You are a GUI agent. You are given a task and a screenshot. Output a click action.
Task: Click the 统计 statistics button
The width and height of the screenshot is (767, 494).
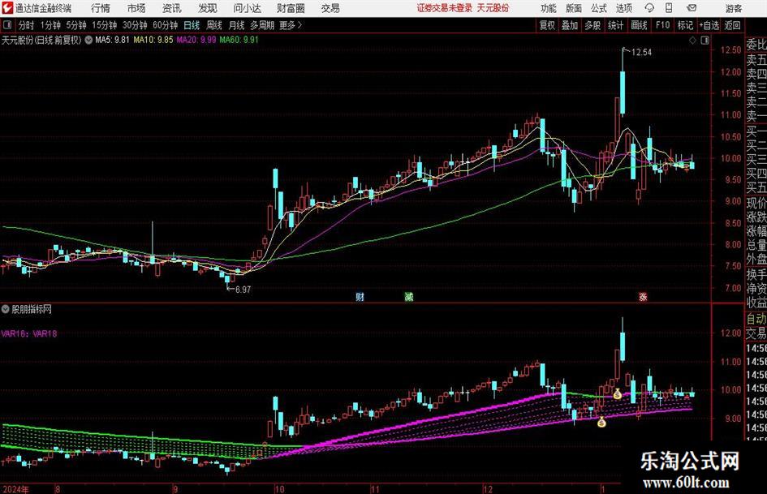615,25
